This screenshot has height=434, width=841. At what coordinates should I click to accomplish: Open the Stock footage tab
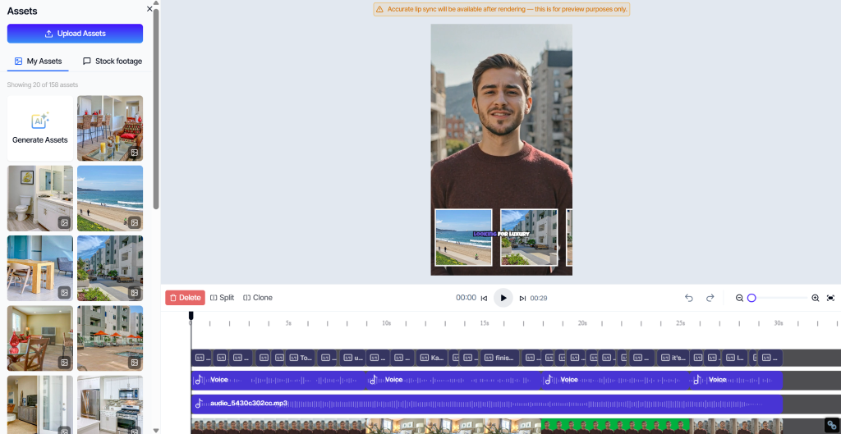coord(112,61)
